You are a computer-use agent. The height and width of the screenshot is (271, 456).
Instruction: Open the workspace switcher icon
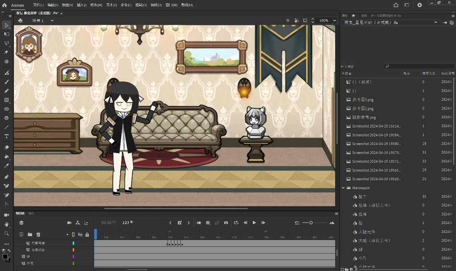[406, 5]
